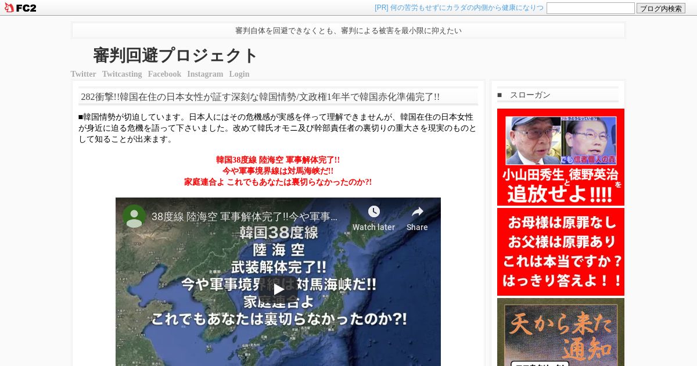The image size is (697, 366).
Task: Click paragraph starting ■韓国情勢が切迫しています
Action: point(278,128)
